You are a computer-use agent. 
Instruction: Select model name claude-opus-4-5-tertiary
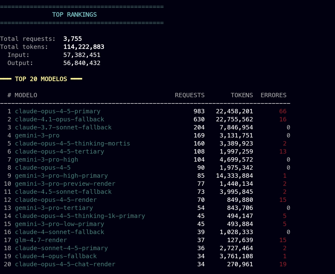(60, 152)
